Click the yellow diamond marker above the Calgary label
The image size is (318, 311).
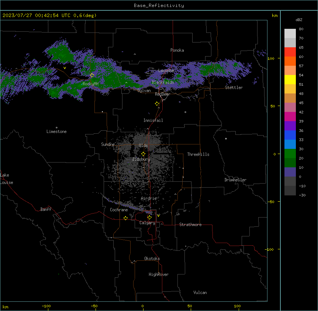[149, 218]
